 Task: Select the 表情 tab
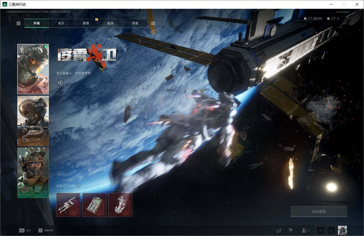86,23
